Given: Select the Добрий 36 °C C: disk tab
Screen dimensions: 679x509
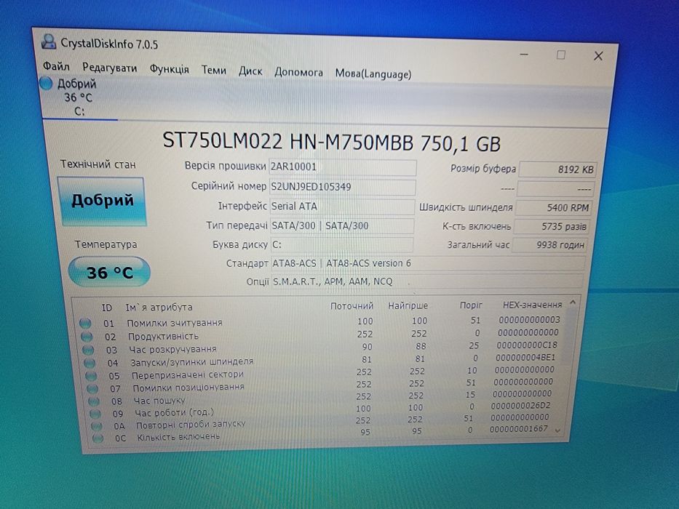Looking at the screenshot, I should coord(78,97).
